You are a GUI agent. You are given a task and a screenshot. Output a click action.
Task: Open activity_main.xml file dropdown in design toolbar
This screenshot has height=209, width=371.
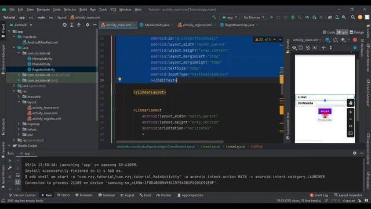point(307,40)
